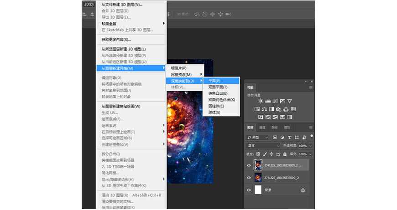Open the layer filter 类型 dropdown
This screenshot has height=210, width=397.
(257, 137)
